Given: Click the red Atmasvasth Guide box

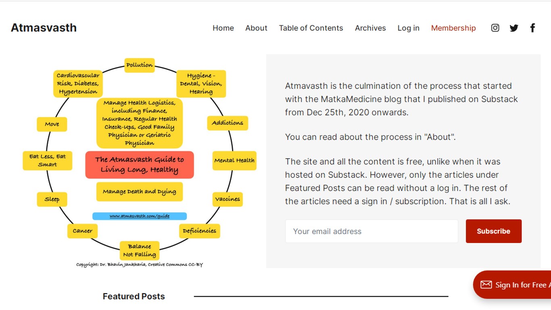Looking at the screenshot, I should (x=140, y=165).
